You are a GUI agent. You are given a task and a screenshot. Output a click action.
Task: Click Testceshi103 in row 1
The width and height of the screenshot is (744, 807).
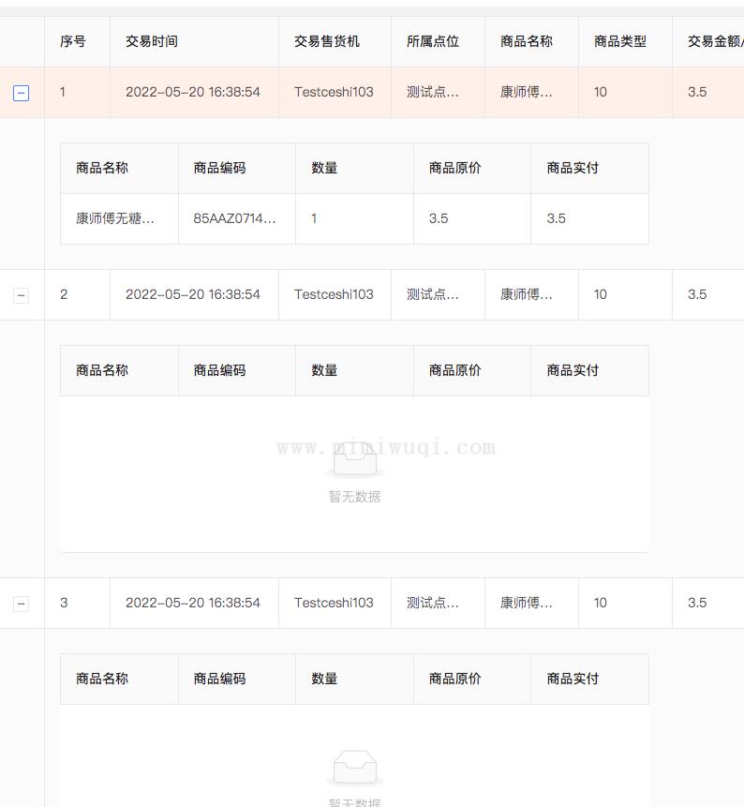(334, 92)
